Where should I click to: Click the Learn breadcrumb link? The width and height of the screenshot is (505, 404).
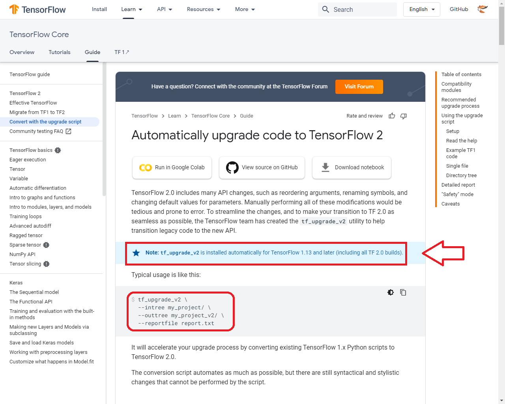(174, 116)
